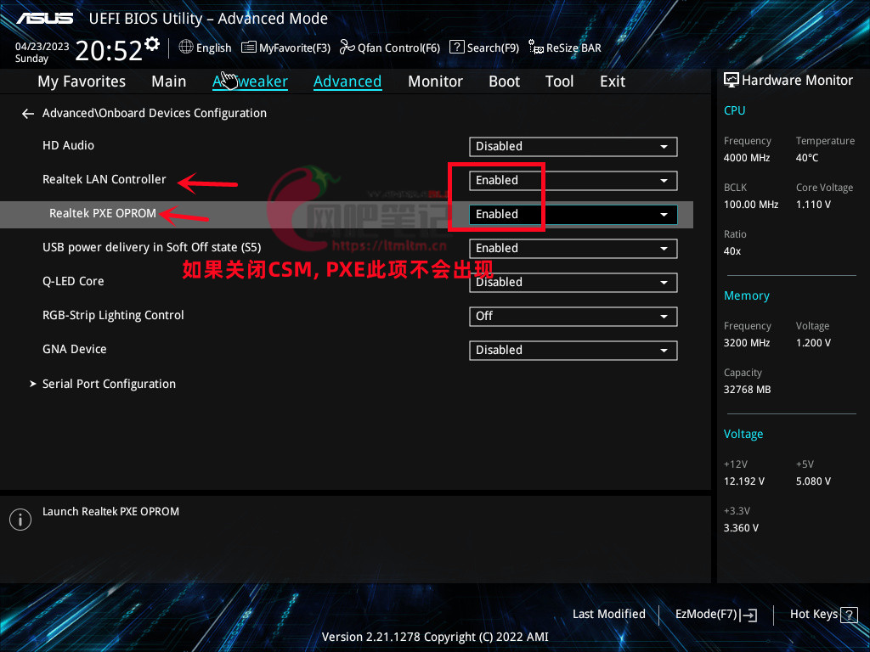Click Last Modified button

click(608, 615)
